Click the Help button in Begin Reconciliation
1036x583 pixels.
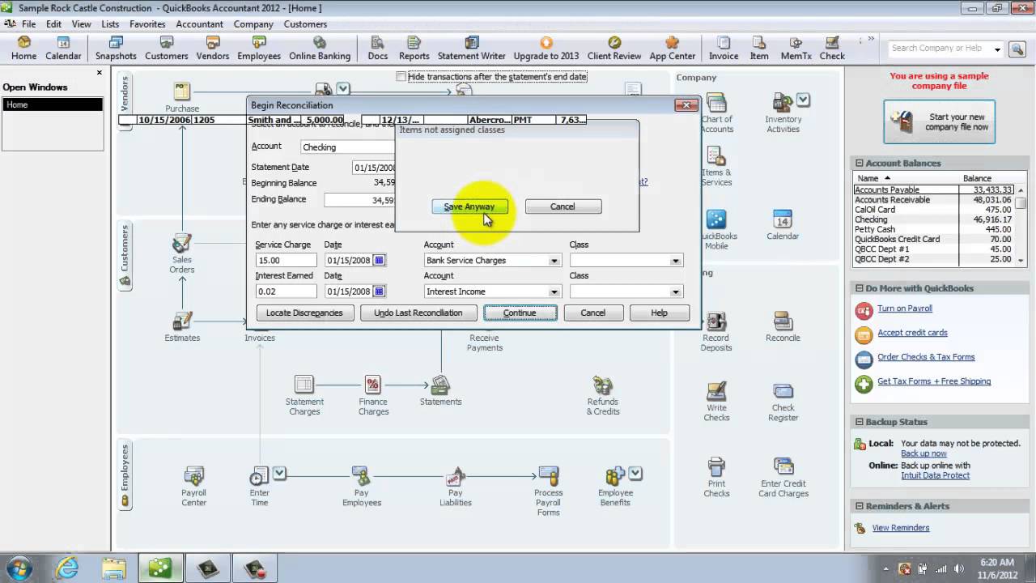coord(659,313)
